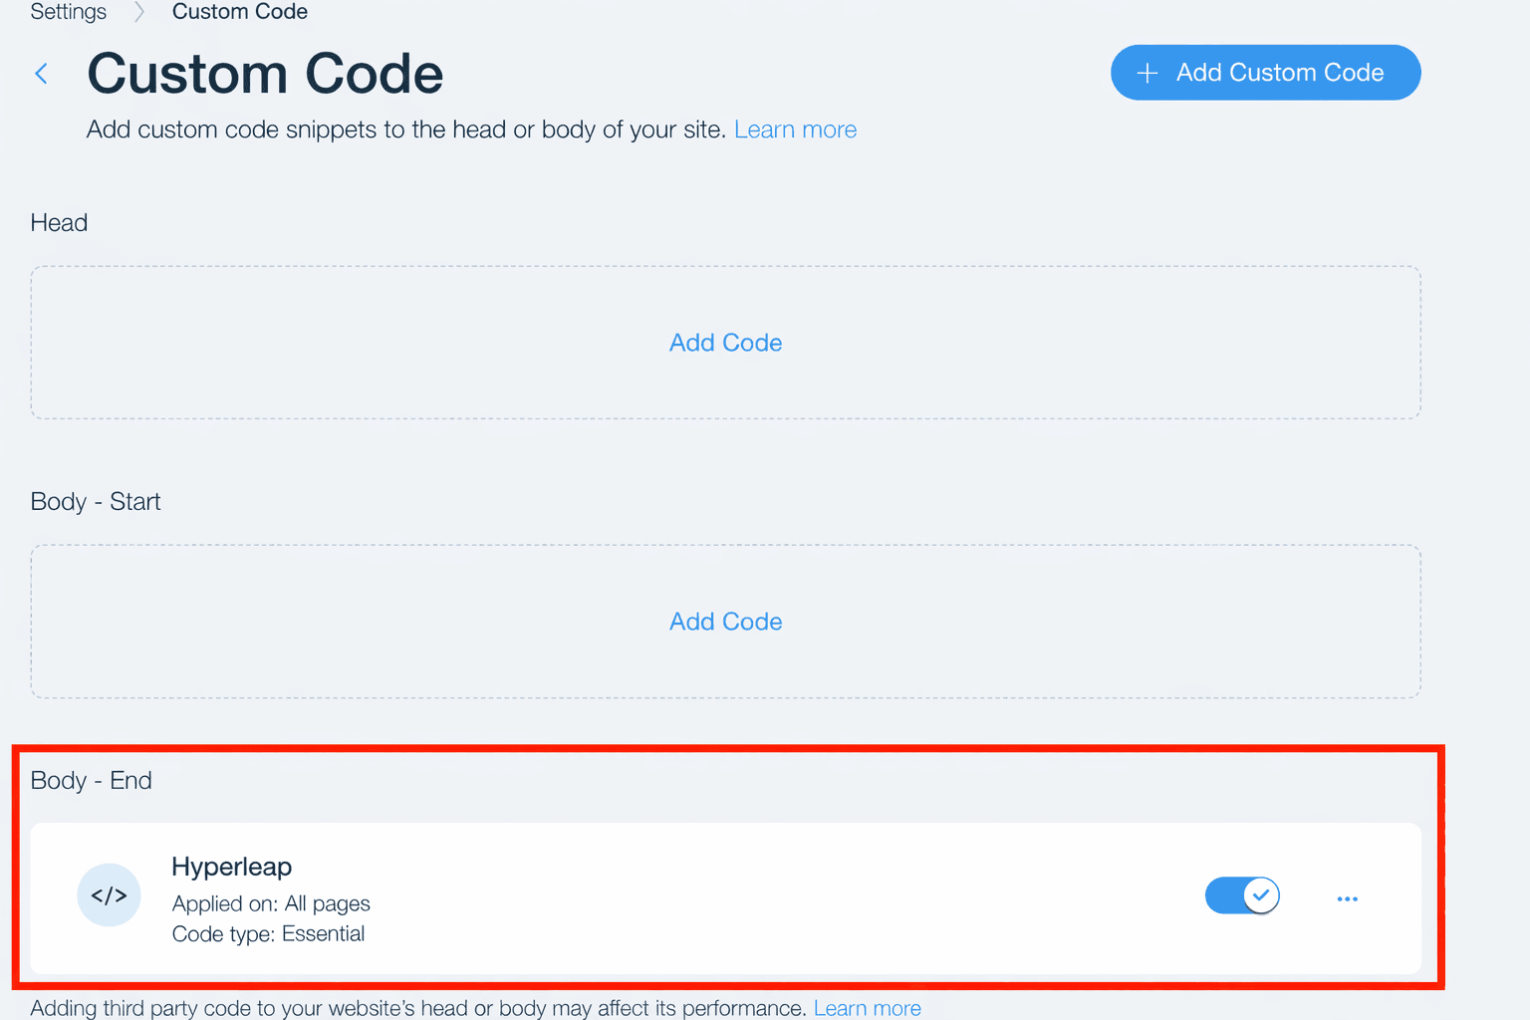Click the Body - End section label
Screen dimensions: 1530x1020
click(92, 780)
